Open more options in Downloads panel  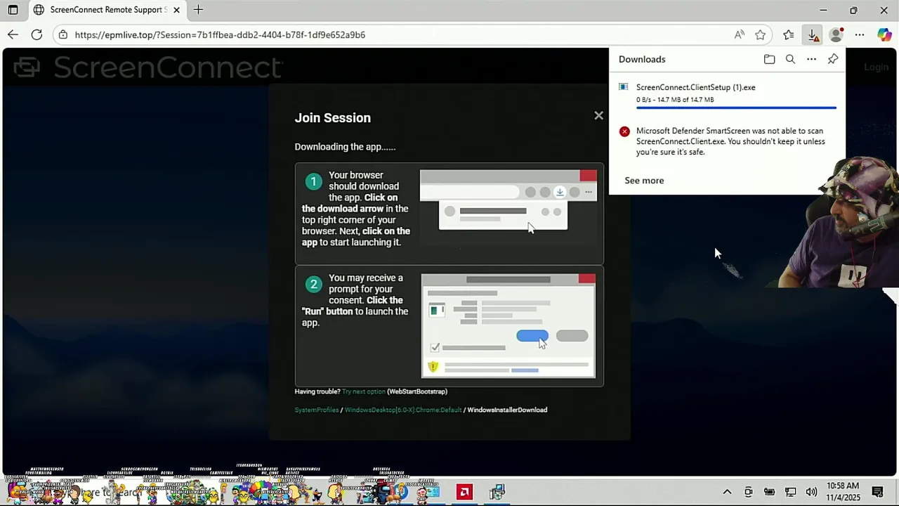coord(811,60)
